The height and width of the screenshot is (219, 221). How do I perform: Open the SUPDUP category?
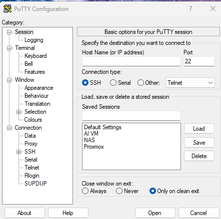35,184
